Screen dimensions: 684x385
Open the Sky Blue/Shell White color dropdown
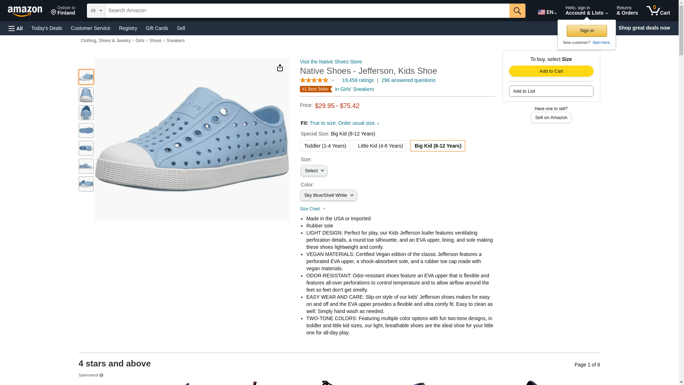[328, 195]
